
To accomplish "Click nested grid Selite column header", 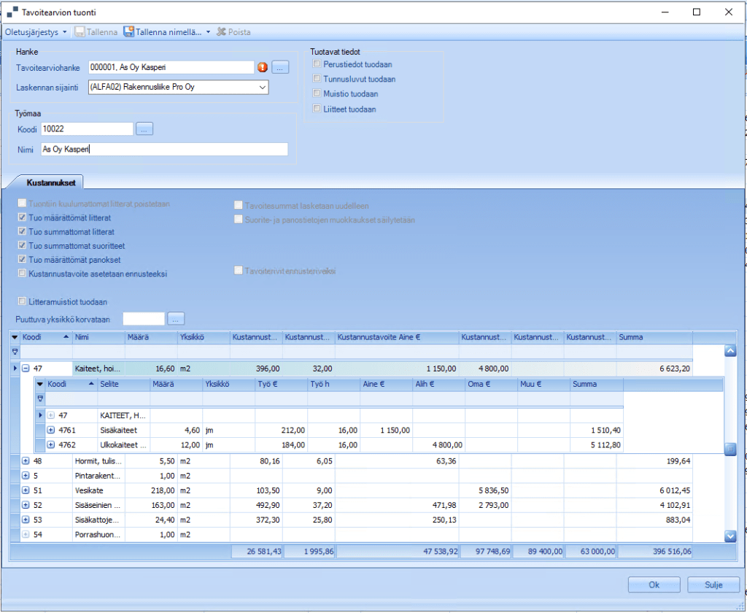I will [x=124, y=384].
